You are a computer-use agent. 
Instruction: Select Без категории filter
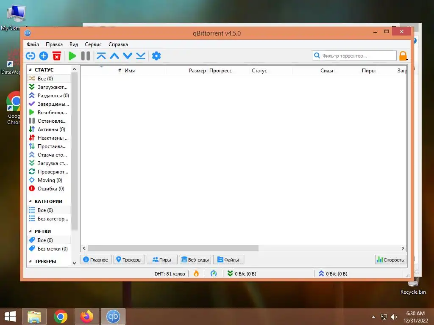pos(49,219)
